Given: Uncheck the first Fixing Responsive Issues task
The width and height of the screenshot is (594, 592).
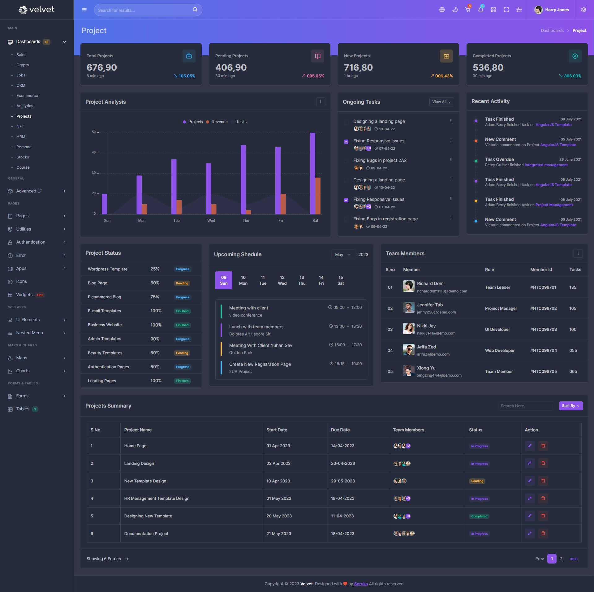Looking at the screenshot, I should (346, 142).
